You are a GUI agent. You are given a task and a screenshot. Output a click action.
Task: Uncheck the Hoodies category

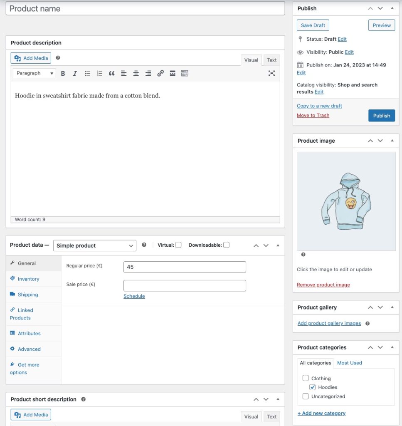pos(313,387)
